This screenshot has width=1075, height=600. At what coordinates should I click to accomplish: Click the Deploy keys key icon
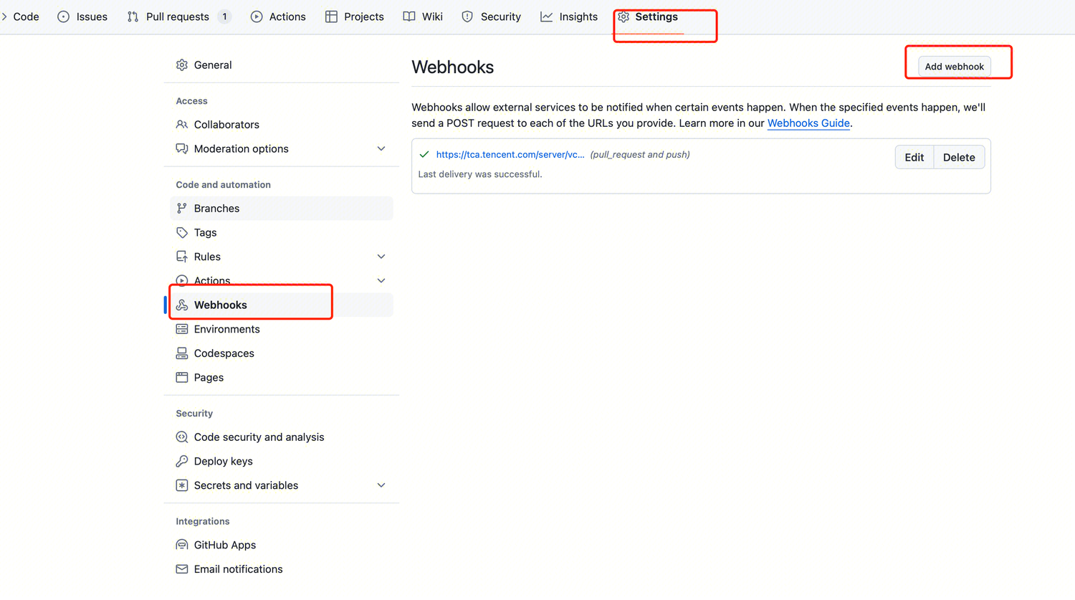pos(182,461)
